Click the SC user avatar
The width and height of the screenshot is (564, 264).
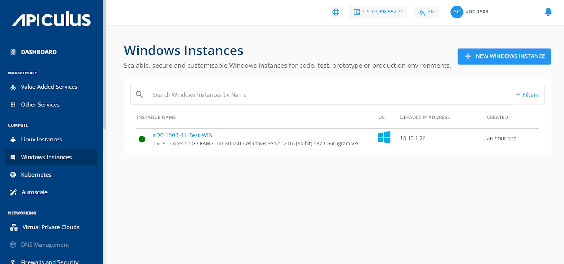point(456,12)
